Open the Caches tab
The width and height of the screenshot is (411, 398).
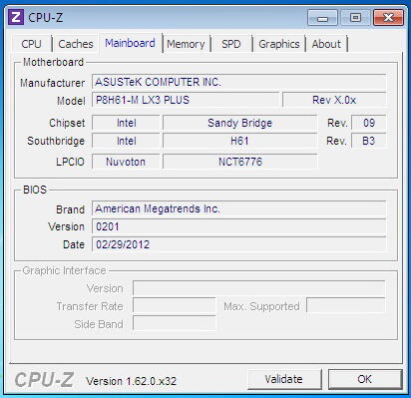tap(76, 44)
